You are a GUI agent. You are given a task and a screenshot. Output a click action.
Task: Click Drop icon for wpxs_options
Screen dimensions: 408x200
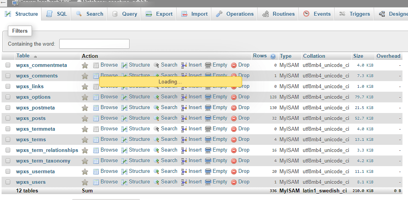(234, 97)
